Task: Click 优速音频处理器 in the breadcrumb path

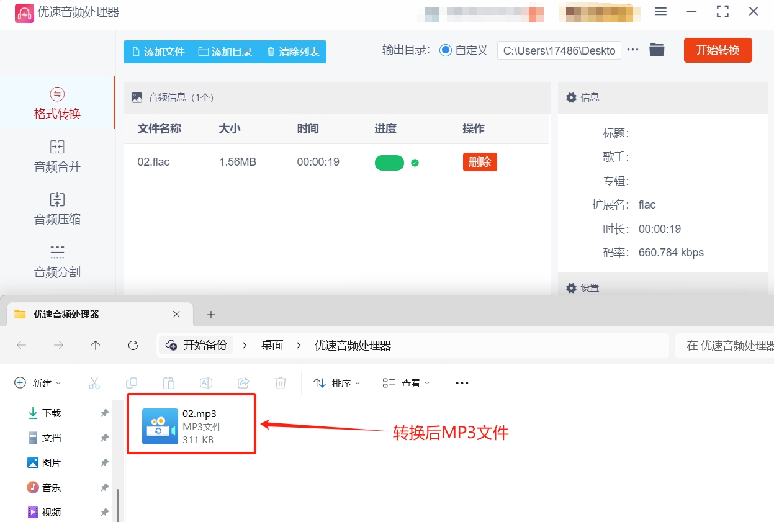Action: pos(353,346)
